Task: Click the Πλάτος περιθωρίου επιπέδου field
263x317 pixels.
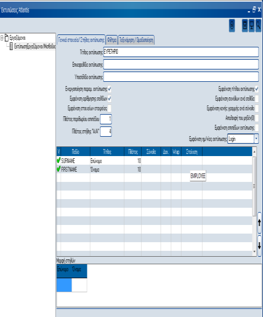Action: pyautogui.click(x=106, y=119)
